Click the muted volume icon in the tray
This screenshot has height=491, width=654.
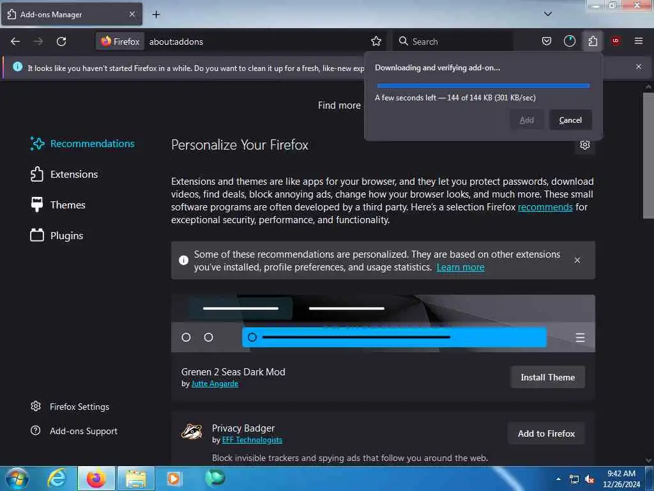(589, 479)
